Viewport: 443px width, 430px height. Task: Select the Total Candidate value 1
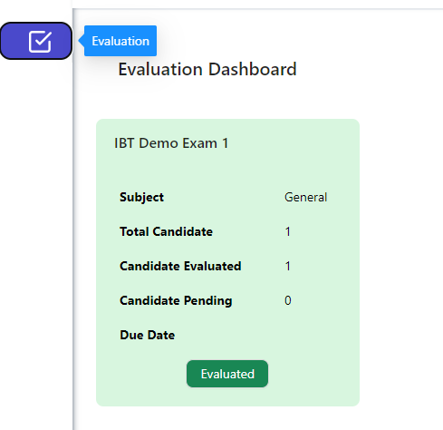287,231
